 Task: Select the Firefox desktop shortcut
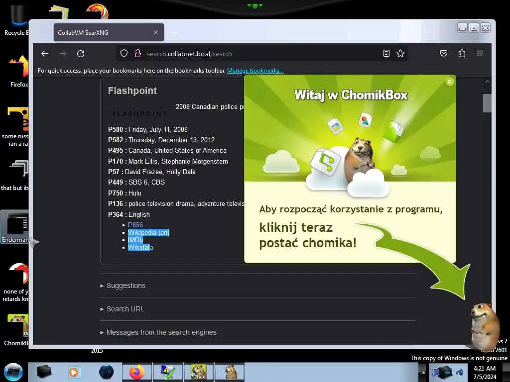19,72
